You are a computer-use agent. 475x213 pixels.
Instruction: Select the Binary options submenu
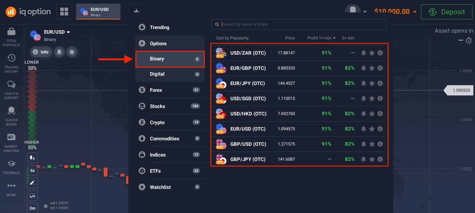pos(170,59)
